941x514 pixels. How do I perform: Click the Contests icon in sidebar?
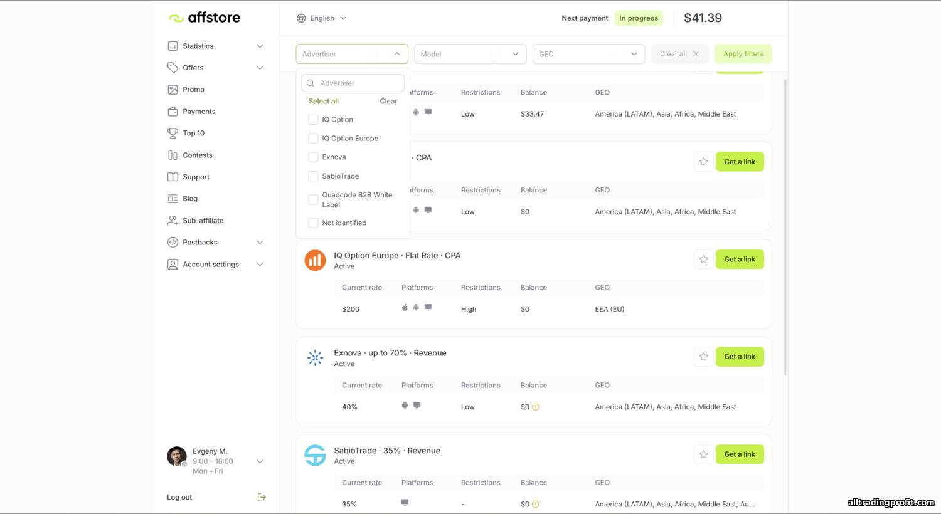point(173,155)
